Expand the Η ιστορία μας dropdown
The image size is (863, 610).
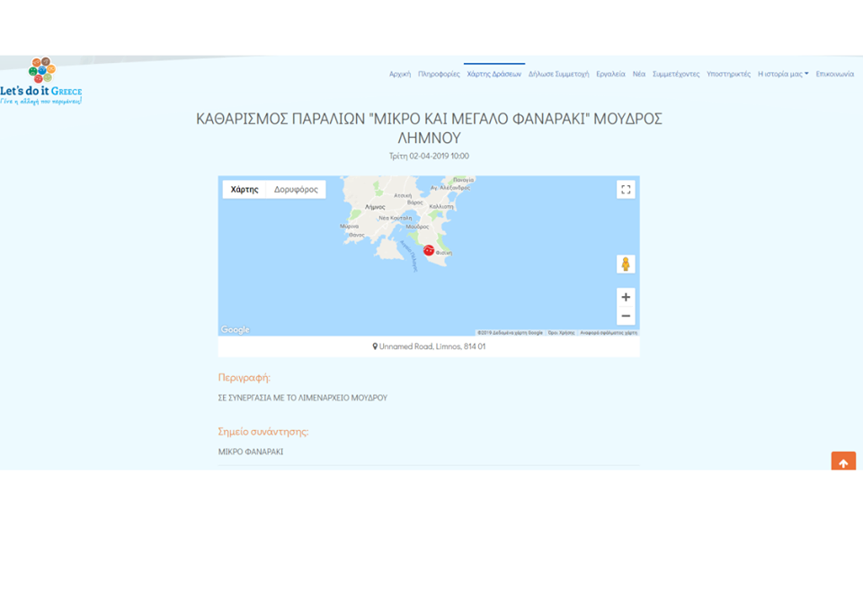[x=783, y=74]
